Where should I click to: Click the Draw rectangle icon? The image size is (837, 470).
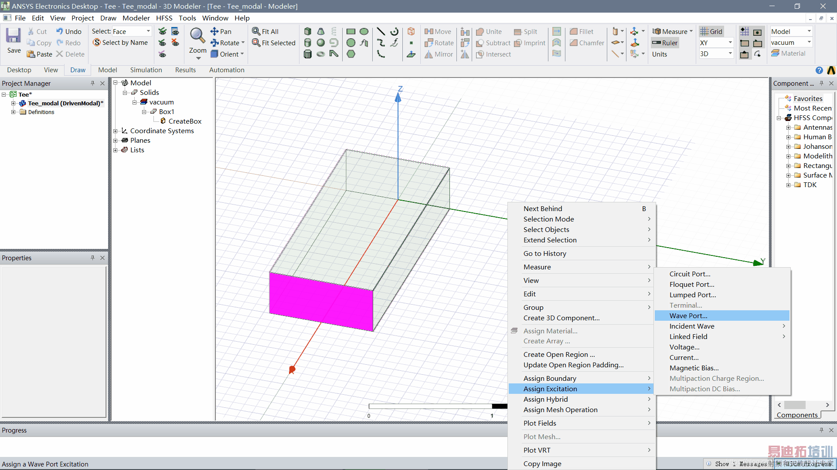point(351,31)
